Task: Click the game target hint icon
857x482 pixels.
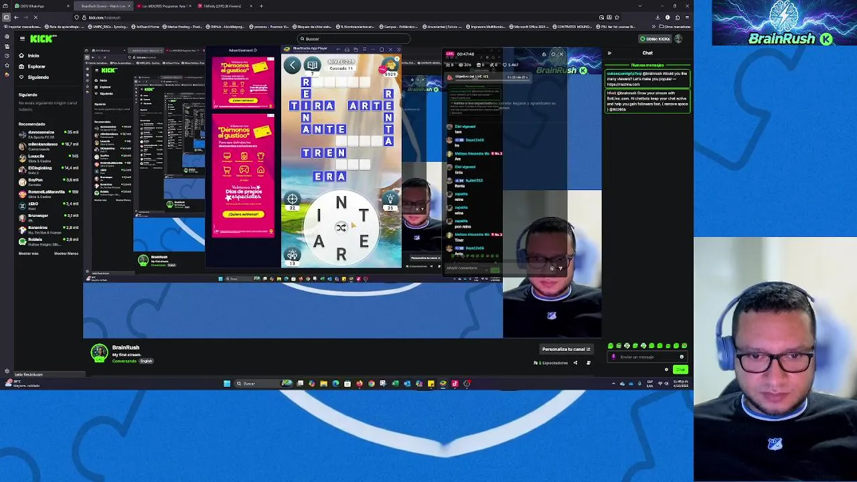Action: (292, 199)
